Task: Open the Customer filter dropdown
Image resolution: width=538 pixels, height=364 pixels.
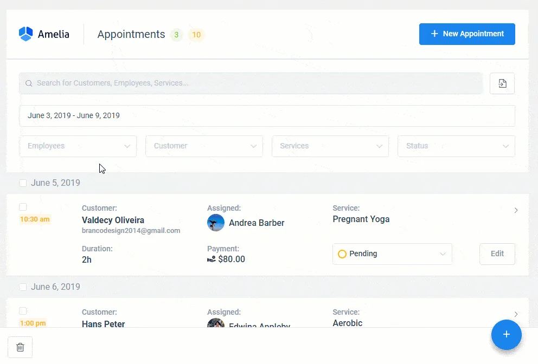Action: click(x=204, y=146)
